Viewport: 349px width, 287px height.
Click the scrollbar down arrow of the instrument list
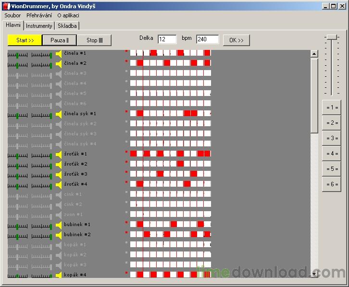(x=314, y=274)
